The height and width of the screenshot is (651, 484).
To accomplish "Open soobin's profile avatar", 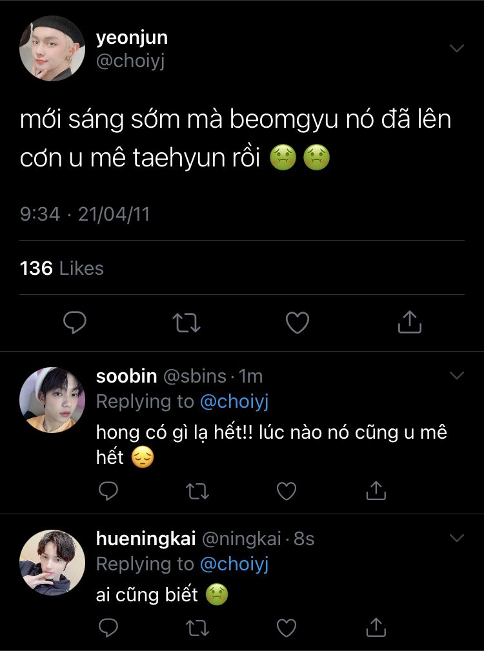I will tap(52, 399).
